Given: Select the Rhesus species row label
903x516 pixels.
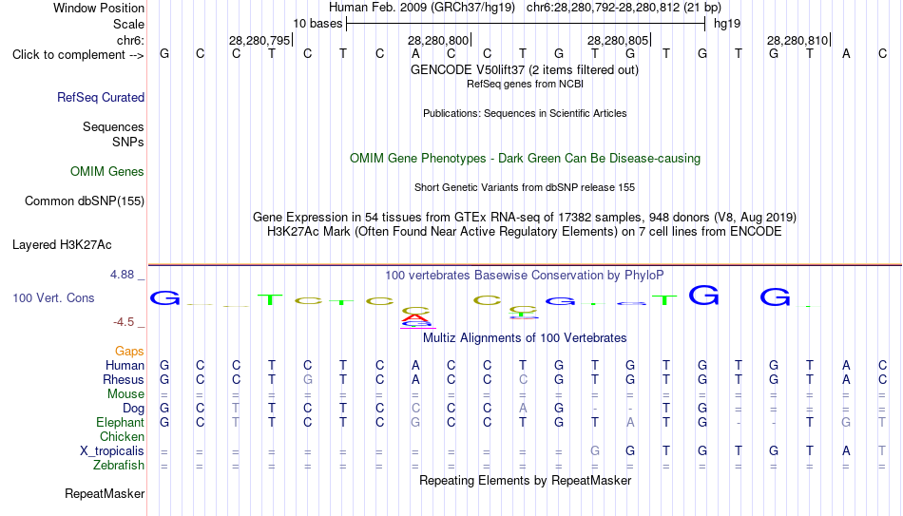Looking at the screenshot, I should 123,379.
